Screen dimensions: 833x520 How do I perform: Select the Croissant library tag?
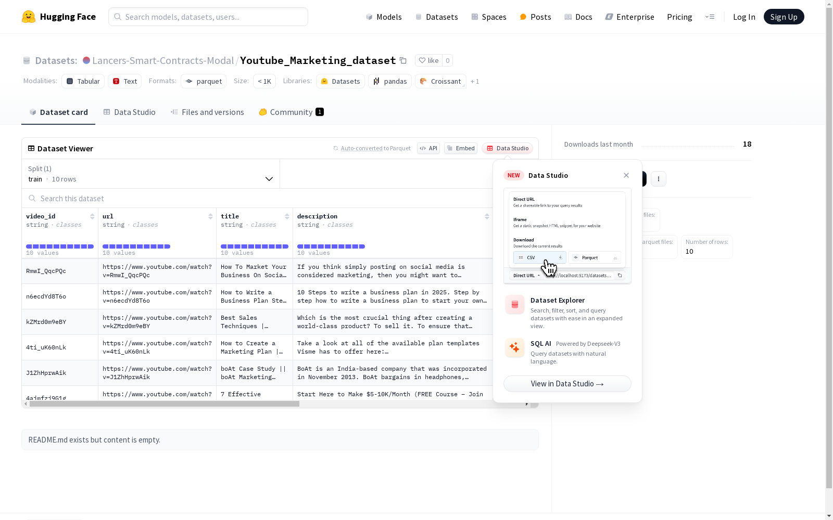pos(440,81)
